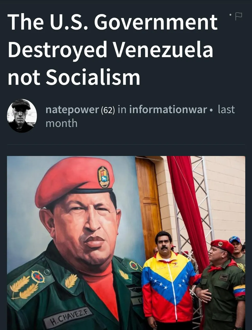The height and width of the screenshot is (330, 252).
Task: Open the article's main header image
Action: click(126, 243)
